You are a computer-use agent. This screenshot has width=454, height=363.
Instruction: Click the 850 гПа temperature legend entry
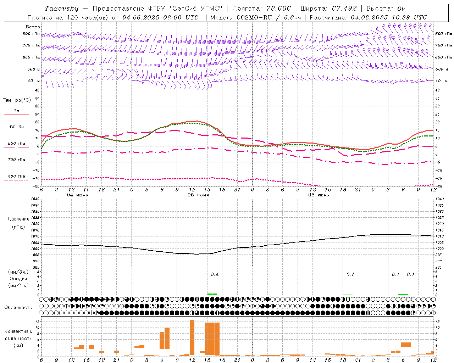point(16,144)
